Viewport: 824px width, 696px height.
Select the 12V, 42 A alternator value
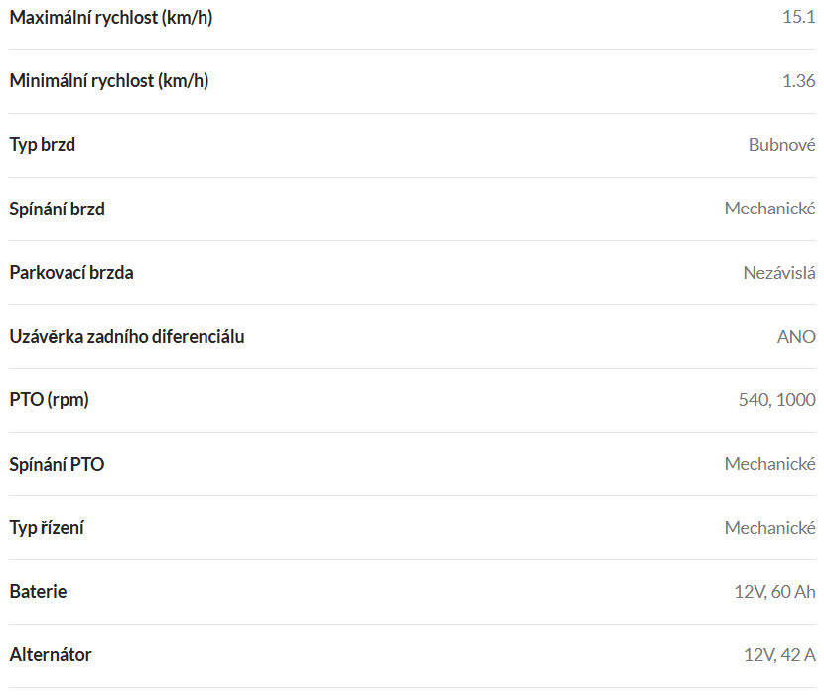tap(779, 655)
